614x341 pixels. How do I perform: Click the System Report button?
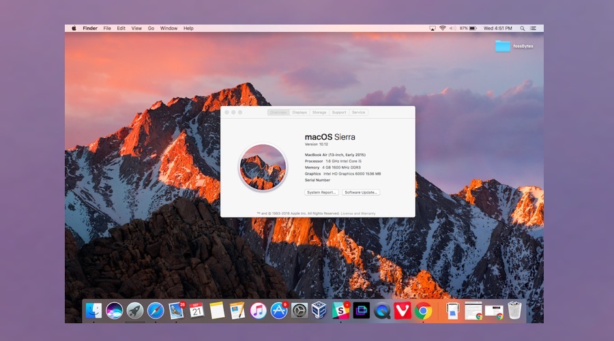coord(321,192)
